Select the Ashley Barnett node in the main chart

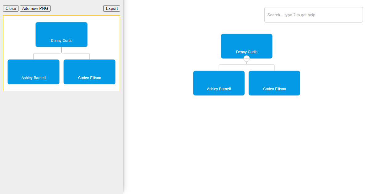coord(219,83)
